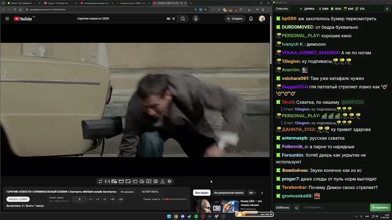Start voice search with the microphone
The image size is (392, 220).
(x=196, y=19)
